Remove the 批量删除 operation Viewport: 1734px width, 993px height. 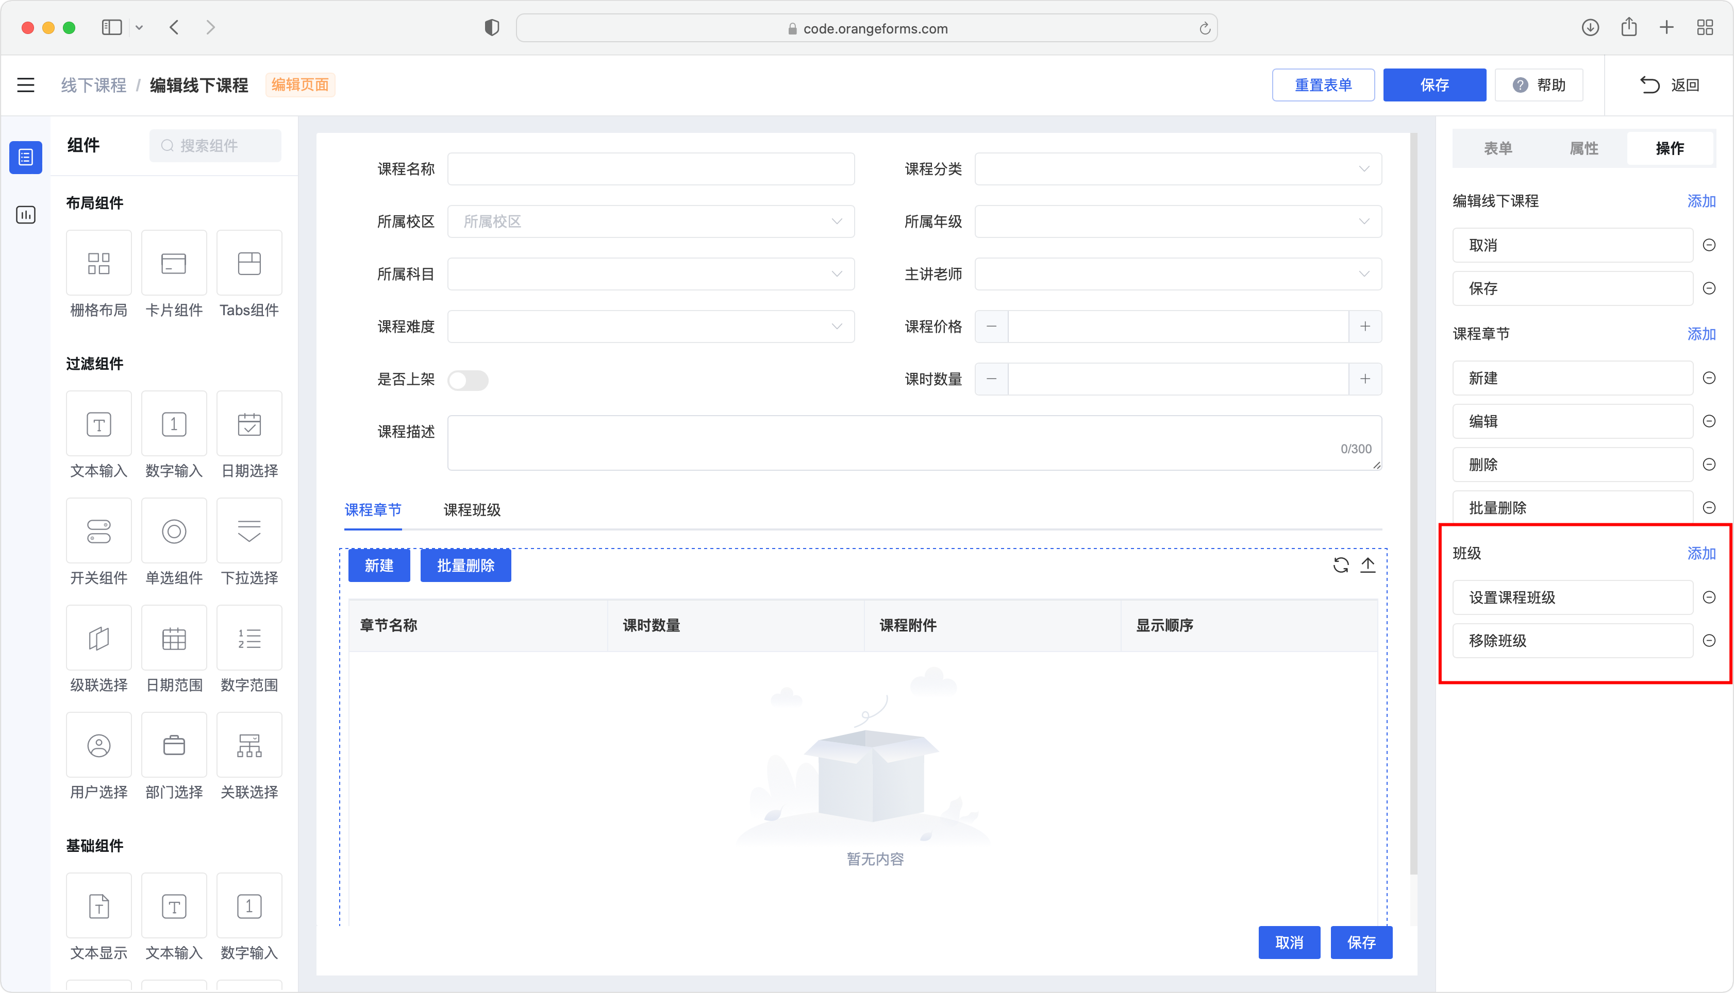pyautogui.click(x=1709, y=507)
